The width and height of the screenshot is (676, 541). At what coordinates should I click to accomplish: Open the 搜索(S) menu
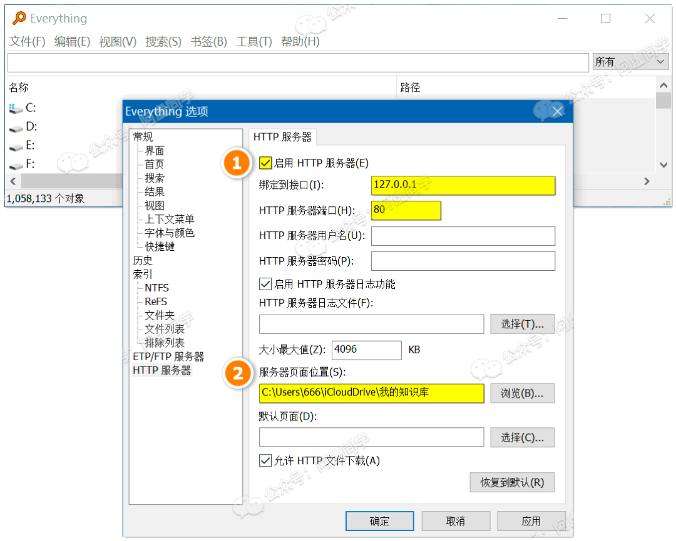(163, 42)
